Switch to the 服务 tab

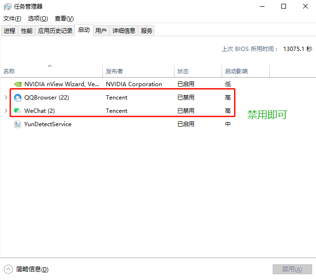pos(146,31)
